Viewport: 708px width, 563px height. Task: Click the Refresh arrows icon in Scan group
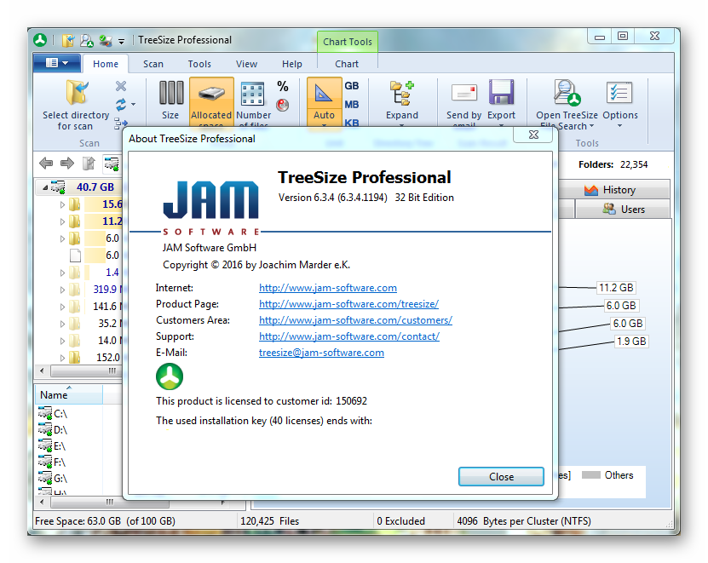(x=121, y=105)
